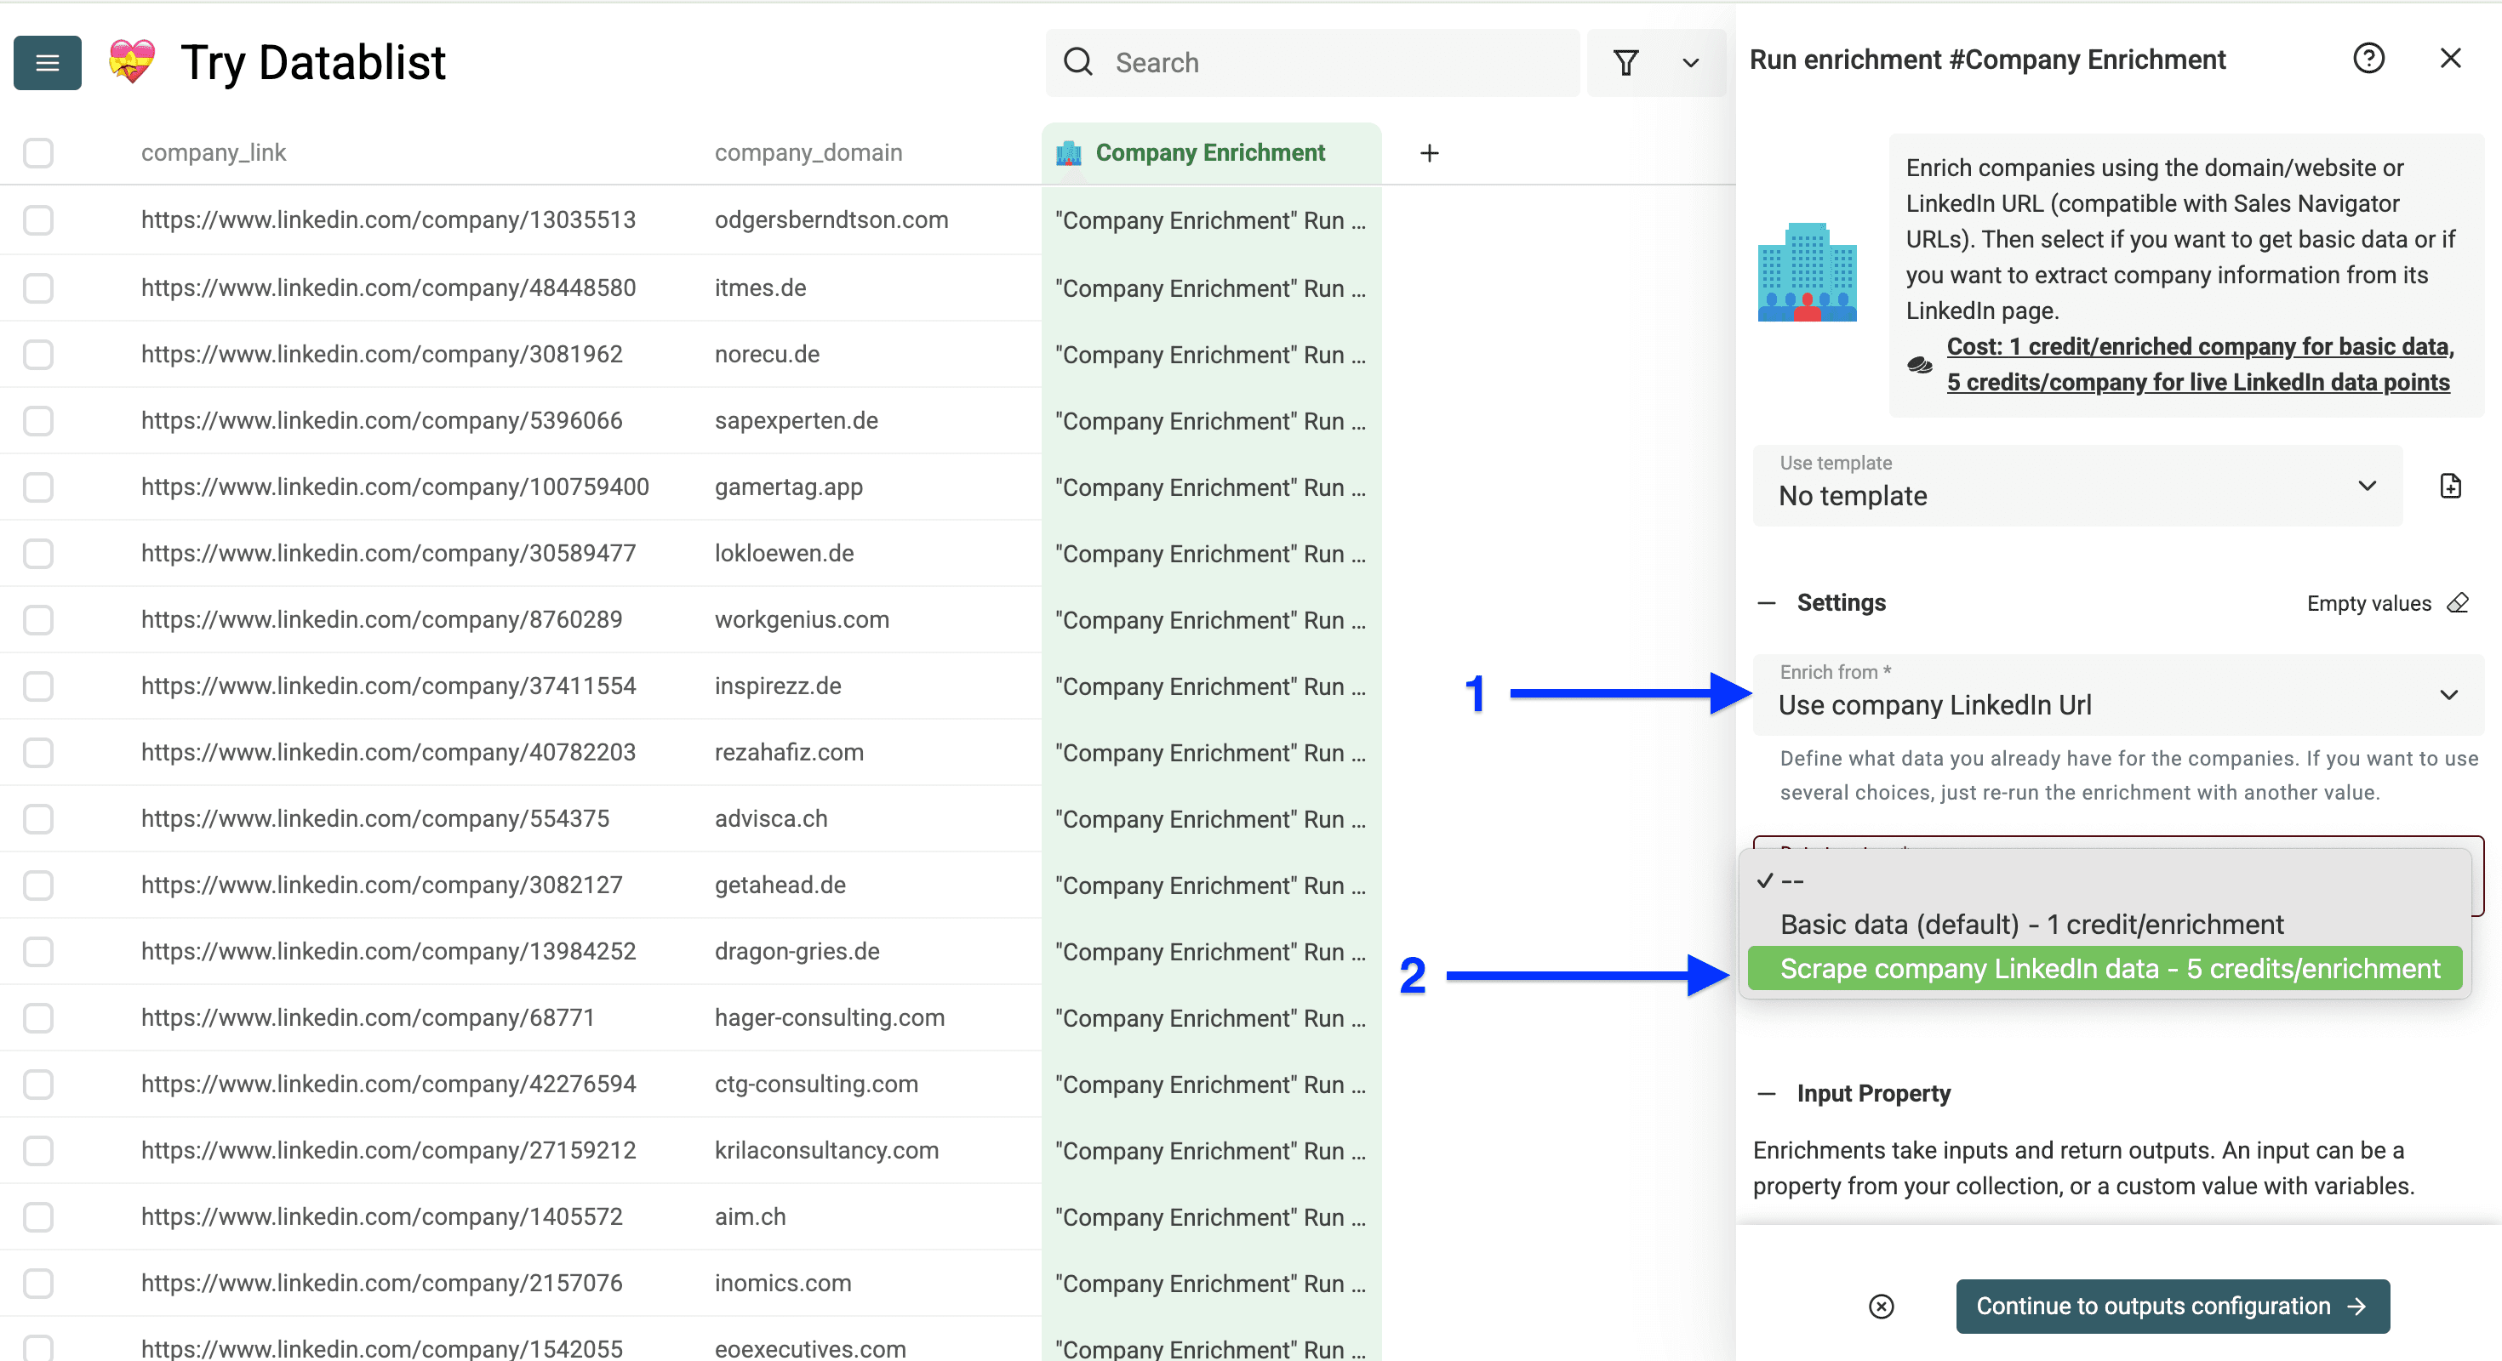
Task: Close the Run enrichment panel
Action: click(2452, 58)
